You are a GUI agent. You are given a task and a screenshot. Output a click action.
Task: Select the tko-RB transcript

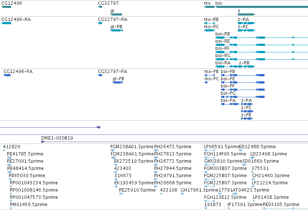pos(210,23)
